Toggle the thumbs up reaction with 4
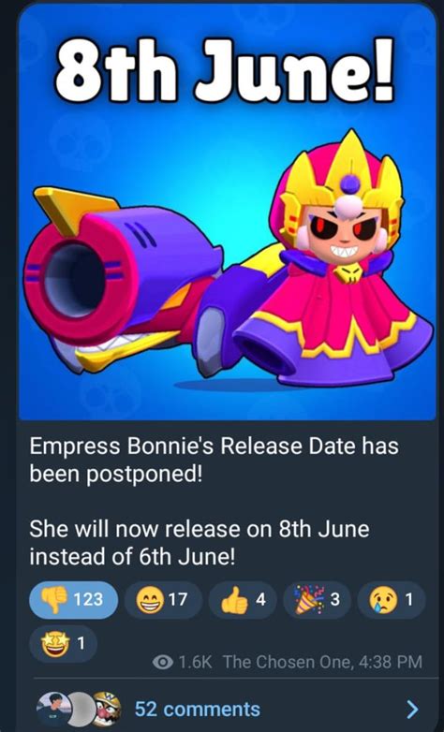This screenshot has height=732, width=444. (242, 599)
